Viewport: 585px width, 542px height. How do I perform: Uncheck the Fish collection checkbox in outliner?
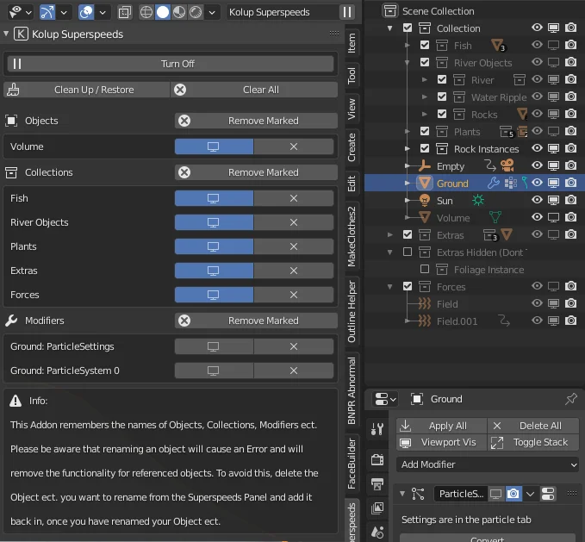425,45
